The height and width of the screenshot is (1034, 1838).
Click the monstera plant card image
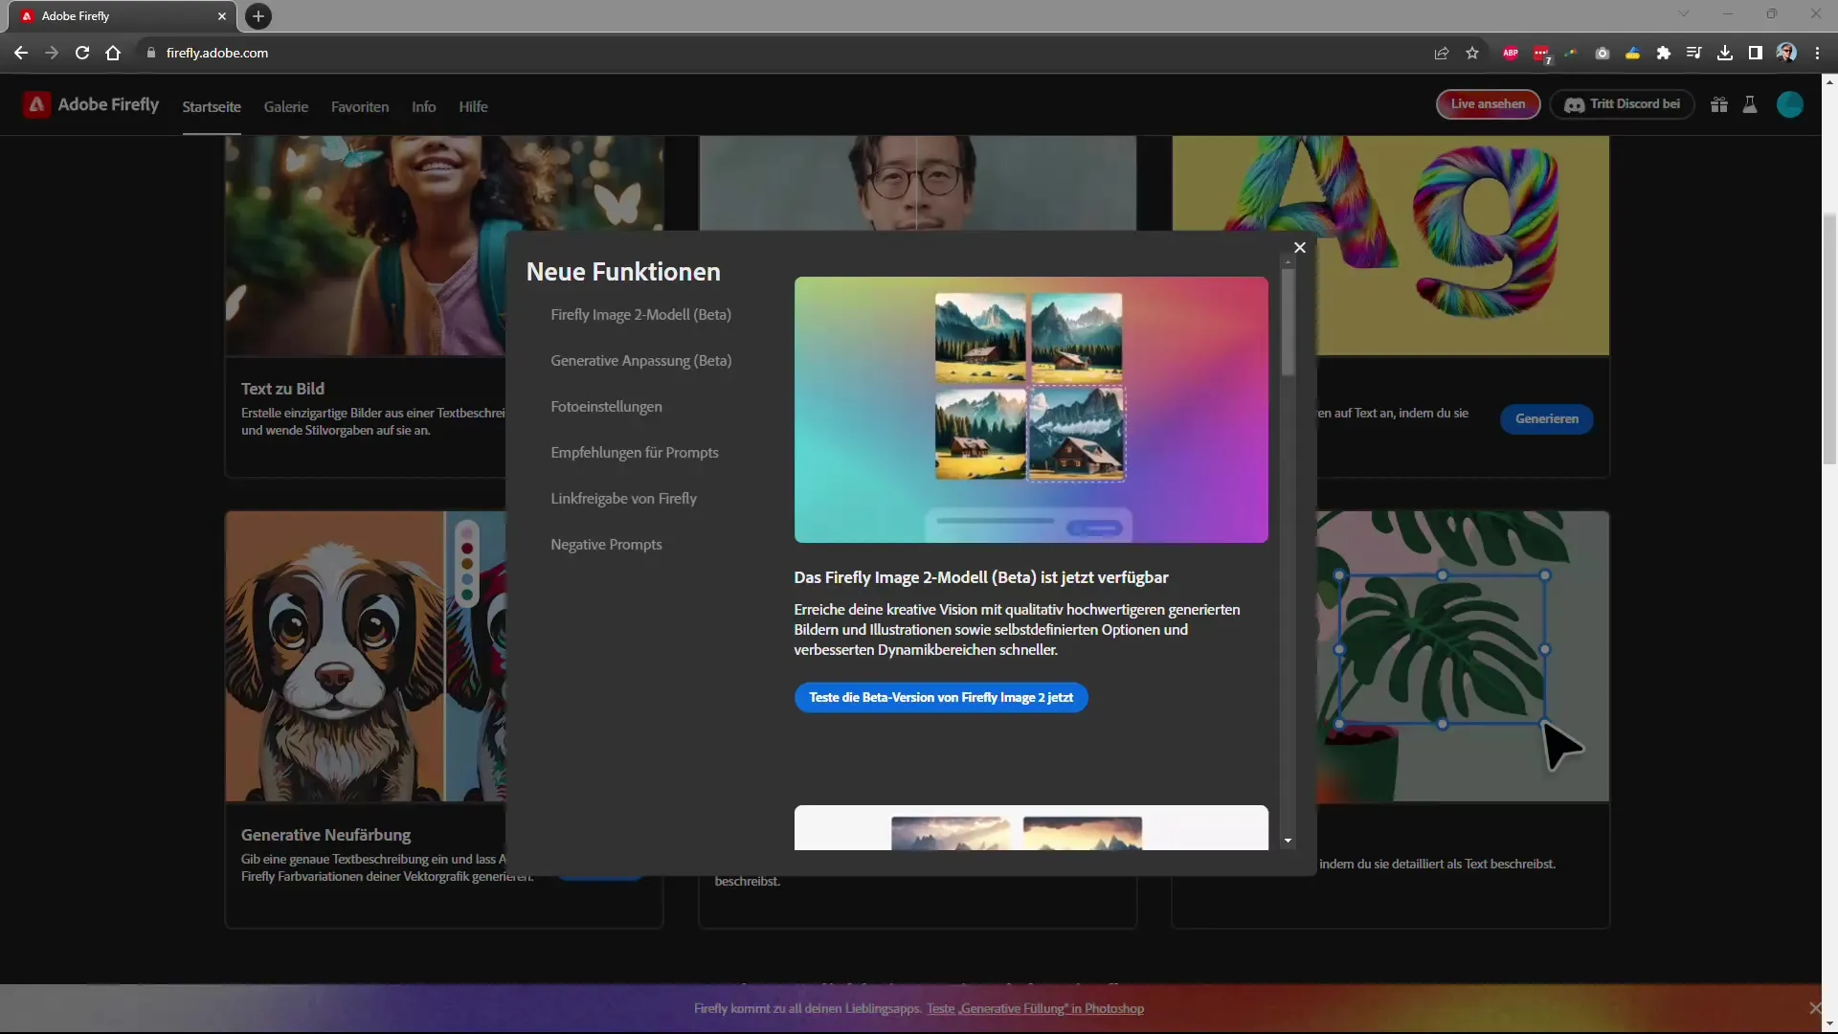pyautogui.click(x=1463, y=657)
